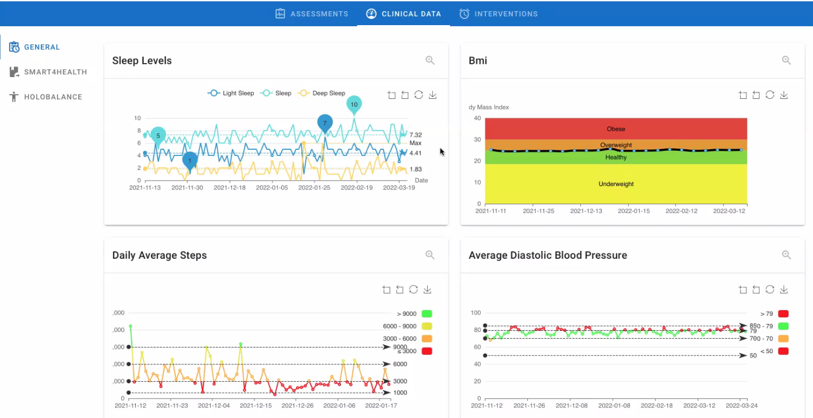Activate area zoom tool on Sleep Levels chart
The width and height of the screenshot is (813, 418).
point(391,95)
